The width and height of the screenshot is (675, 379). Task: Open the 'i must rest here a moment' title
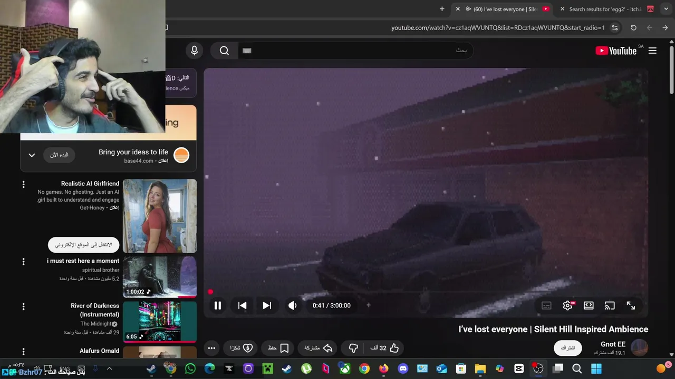click(x=83, y=261)
